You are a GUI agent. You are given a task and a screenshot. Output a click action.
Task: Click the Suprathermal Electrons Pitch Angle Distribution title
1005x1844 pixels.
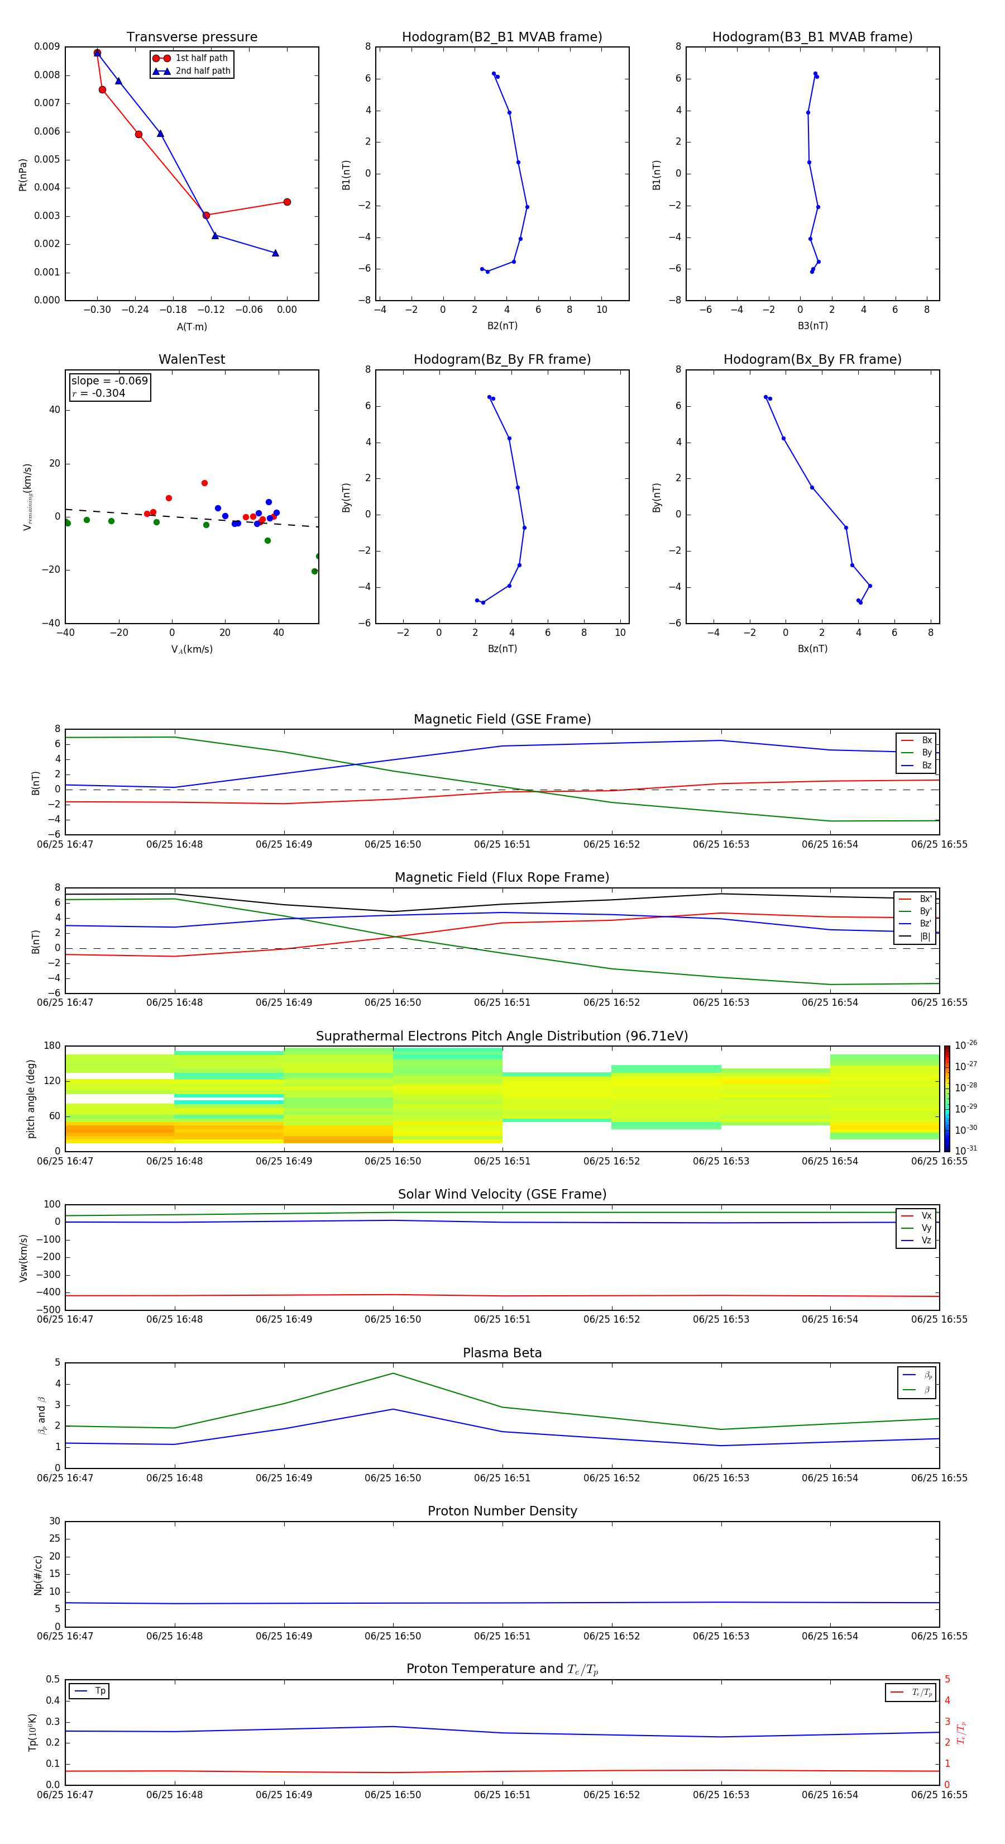(502, 1037)
